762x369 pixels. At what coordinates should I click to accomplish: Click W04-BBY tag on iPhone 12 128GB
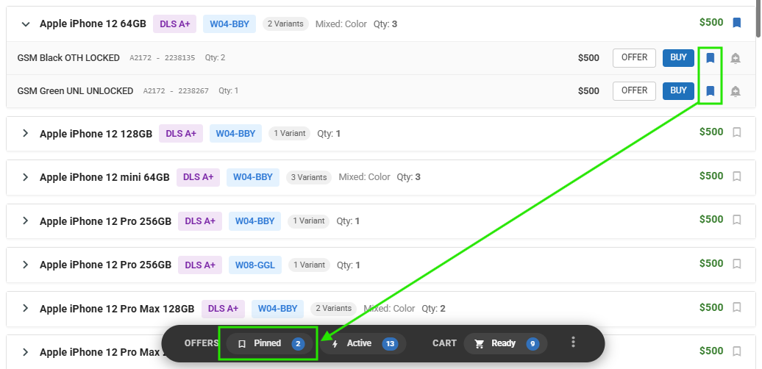click(x=235, y=134)
